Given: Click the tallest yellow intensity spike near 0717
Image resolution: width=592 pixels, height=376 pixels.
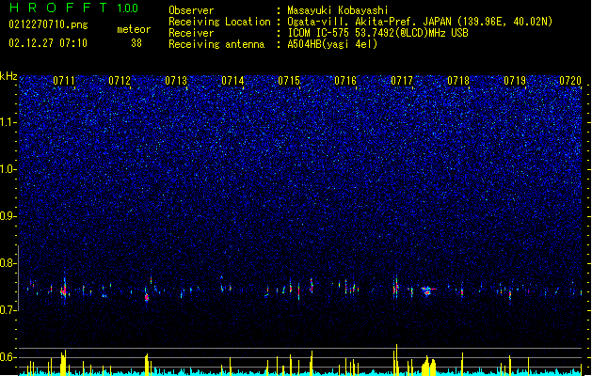Looking at the screenshot, I should (396, 359).
